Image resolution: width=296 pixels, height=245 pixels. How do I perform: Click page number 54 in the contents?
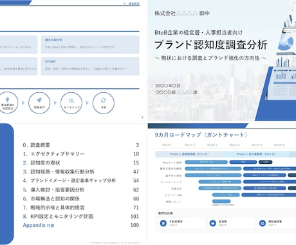(136, 181)
